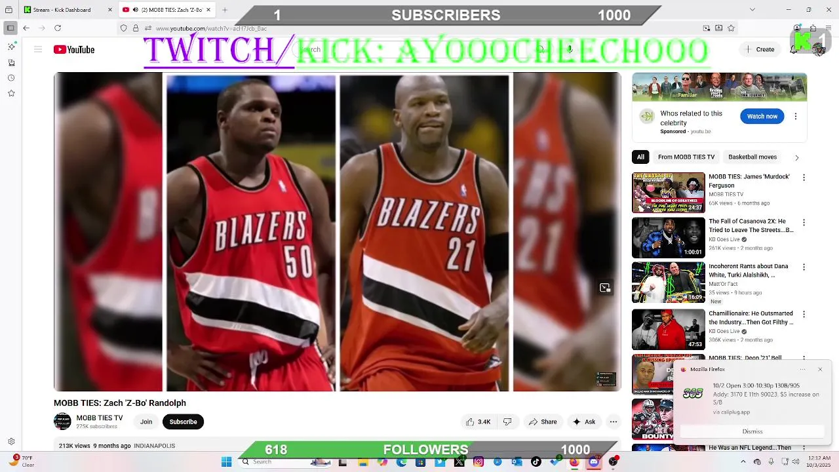Dismiss the Firefox notification
Screen dimensions: 839x472
pyautogui.click(x=752, y=431)
